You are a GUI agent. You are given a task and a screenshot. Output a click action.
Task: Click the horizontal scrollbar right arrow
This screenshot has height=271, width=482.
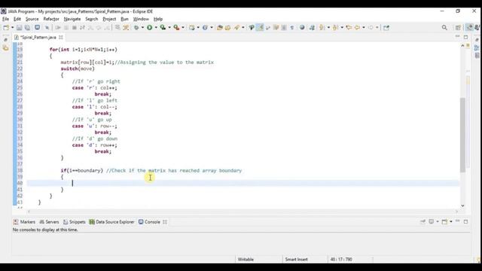456,212
